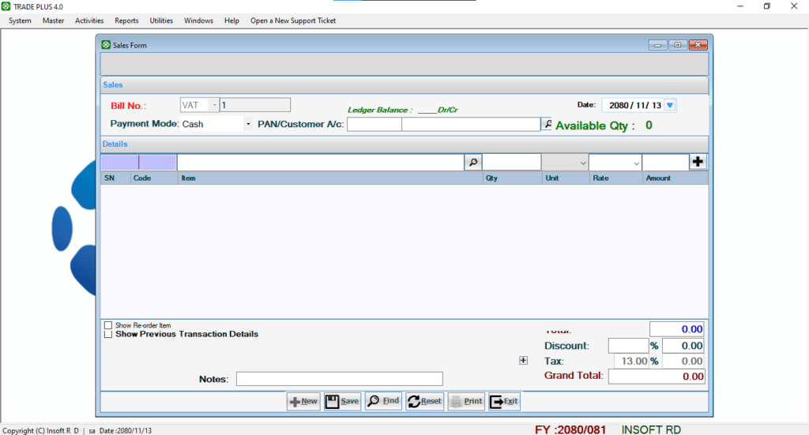This screenshot has width=809, height=435.
Task: Expand the Unit dropdown in details row
Action: pos(583,163)
